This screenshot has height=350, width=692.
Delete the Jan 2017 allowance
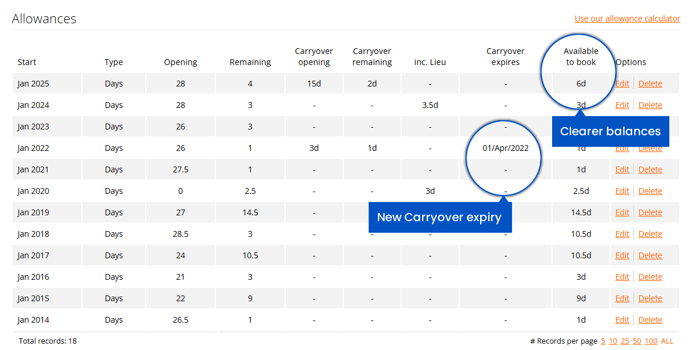tap(650, 255)
